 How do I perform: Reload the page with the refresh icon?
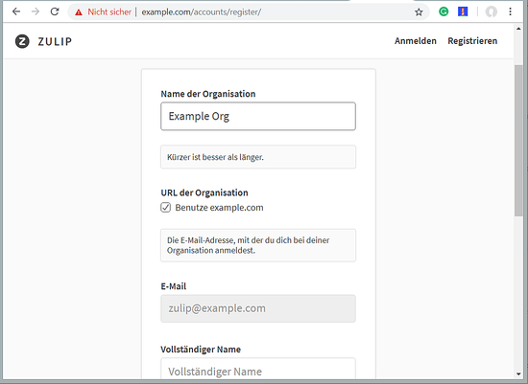point(55,11)
